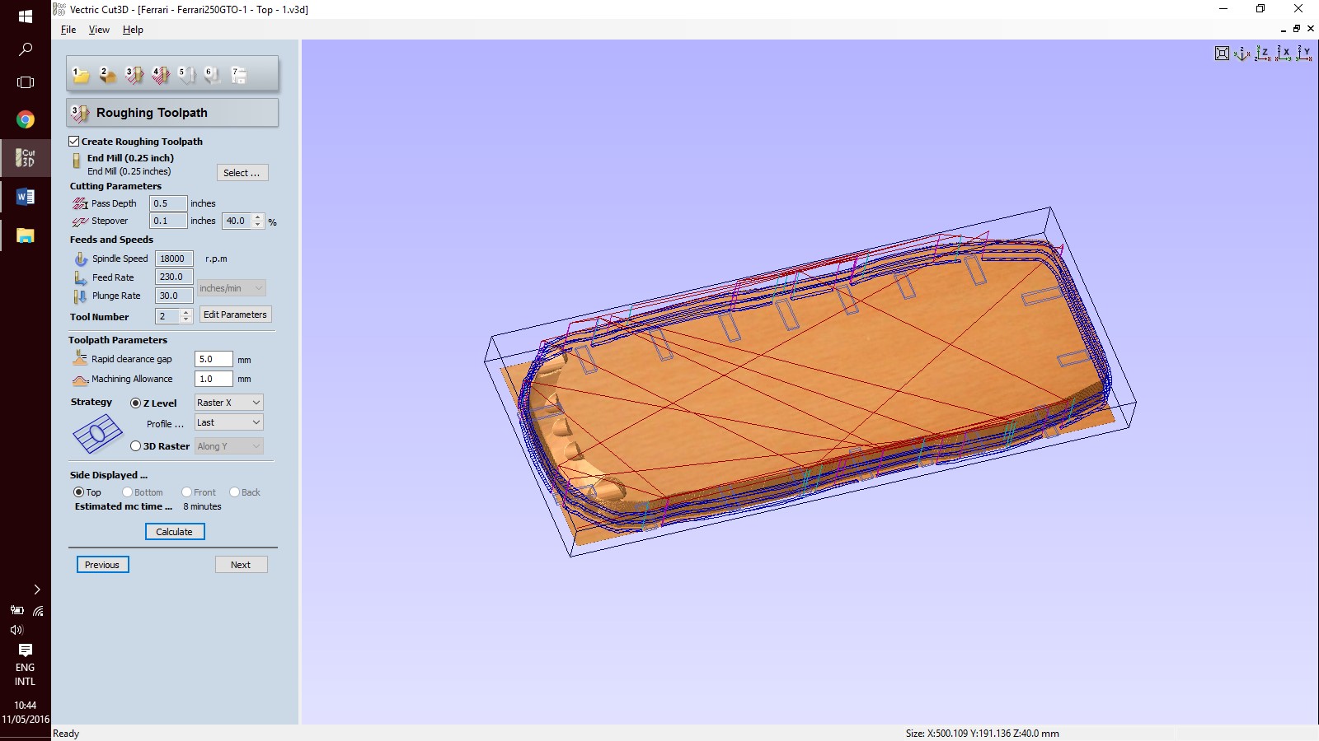Increase Tool Number with up arrow

[x=185, y=313]
